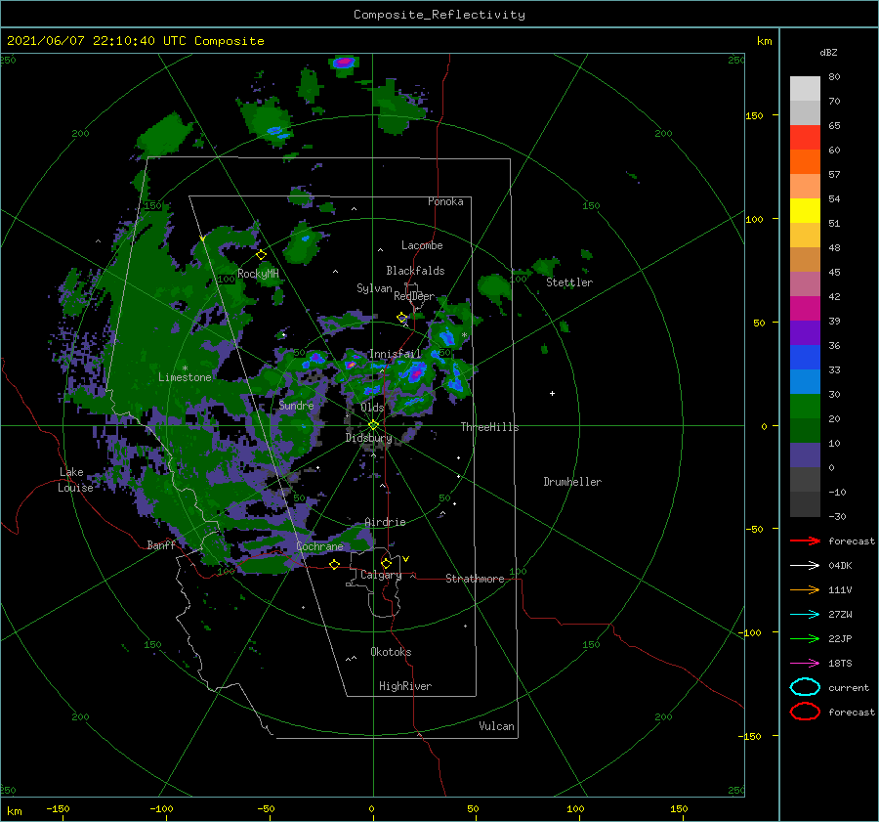Click the bright green 30-20 dBZ swatch
Screen dimensions: 879x822
point(805,406)
